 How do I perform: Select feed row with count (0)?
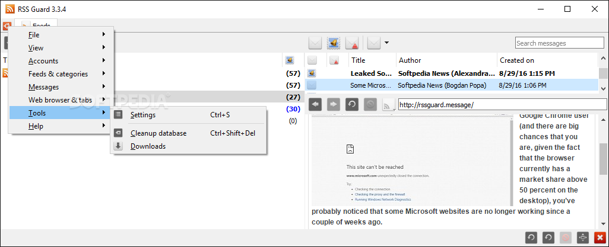coord(152,121)
